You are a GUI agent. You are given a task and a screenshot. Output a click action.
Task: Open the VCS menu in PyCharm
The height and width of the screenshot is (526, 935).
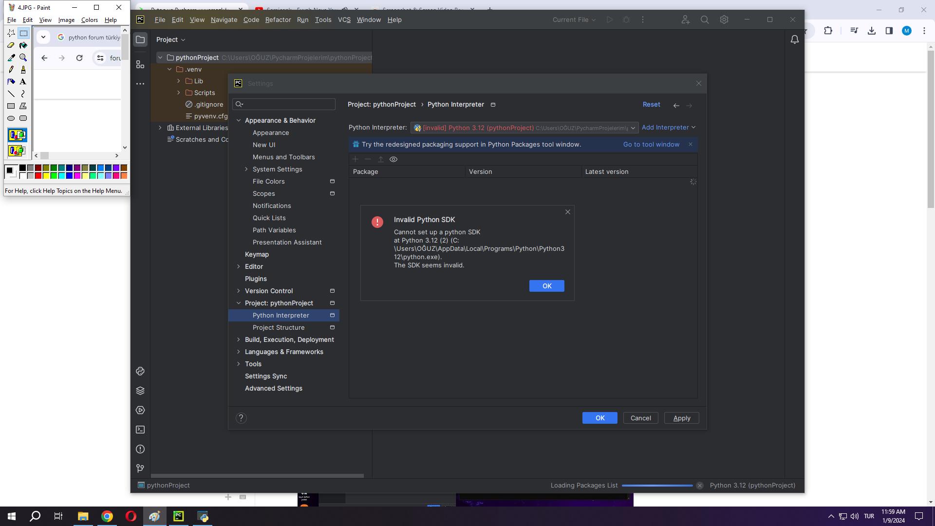(344, 19)
